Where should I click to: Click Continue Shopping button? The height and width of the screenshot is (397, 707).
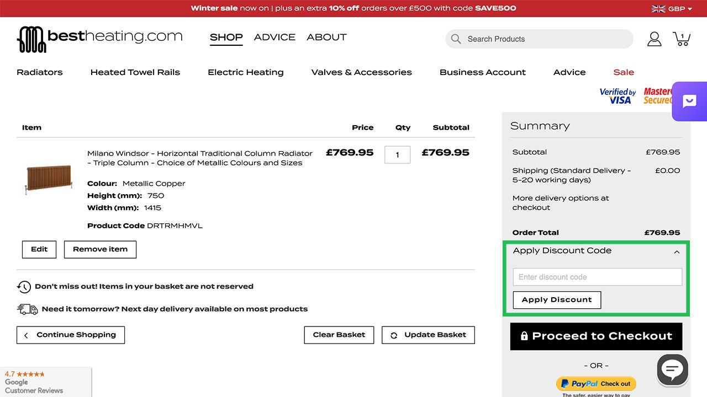click(x=71, y=335)
